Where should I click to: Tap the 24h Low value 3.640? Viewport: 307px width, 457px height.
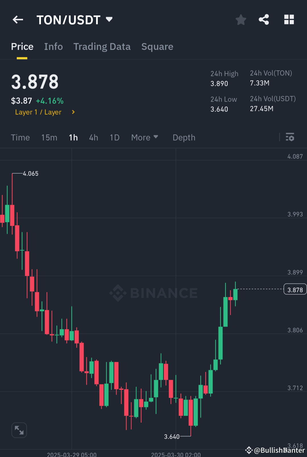pos(219,109)
